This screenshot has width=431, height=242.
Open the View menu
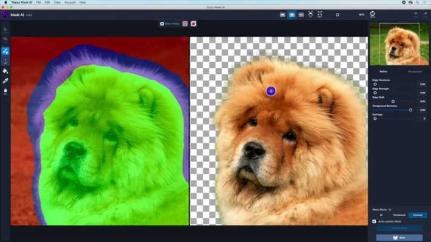click(x=57, y=2)
